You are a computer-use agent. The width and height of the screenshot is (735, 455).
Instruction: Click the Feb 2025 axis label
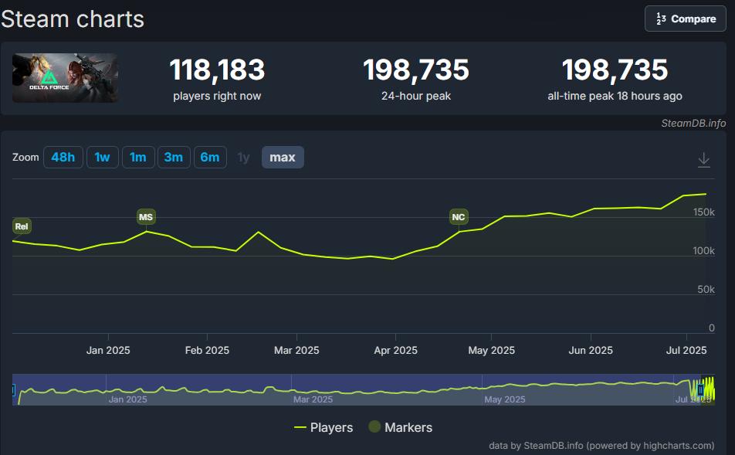(x=207, y=350)
